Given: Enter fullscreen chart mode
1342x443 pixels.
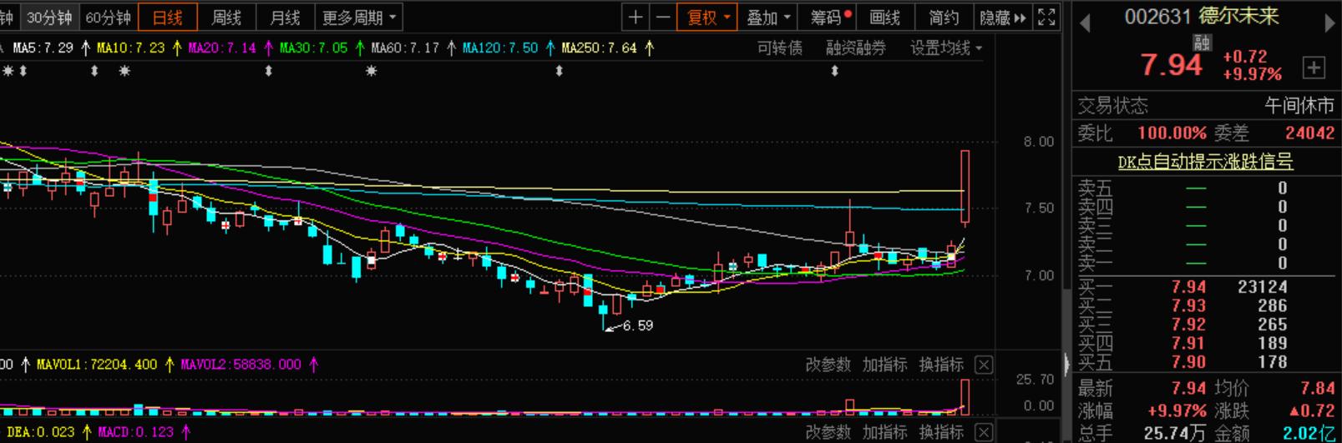Looking at the screenshot, I should [x=1046, y=18].
